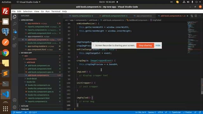Open app-routing.module.ts in Open Editors
The width and height of the screenshot is (203, 114).
37,46
